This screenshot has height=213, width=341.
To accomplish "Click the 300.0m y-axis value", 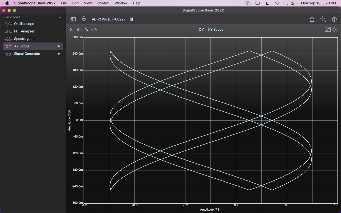I will (78, 37).
